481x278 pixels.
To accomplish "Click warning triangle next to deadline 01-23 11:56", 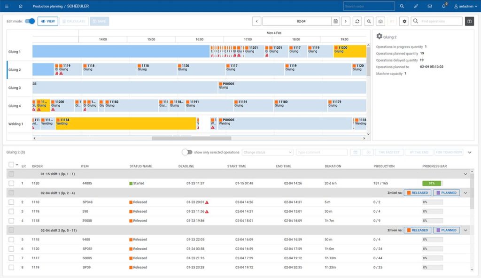I will coord(207,211).
